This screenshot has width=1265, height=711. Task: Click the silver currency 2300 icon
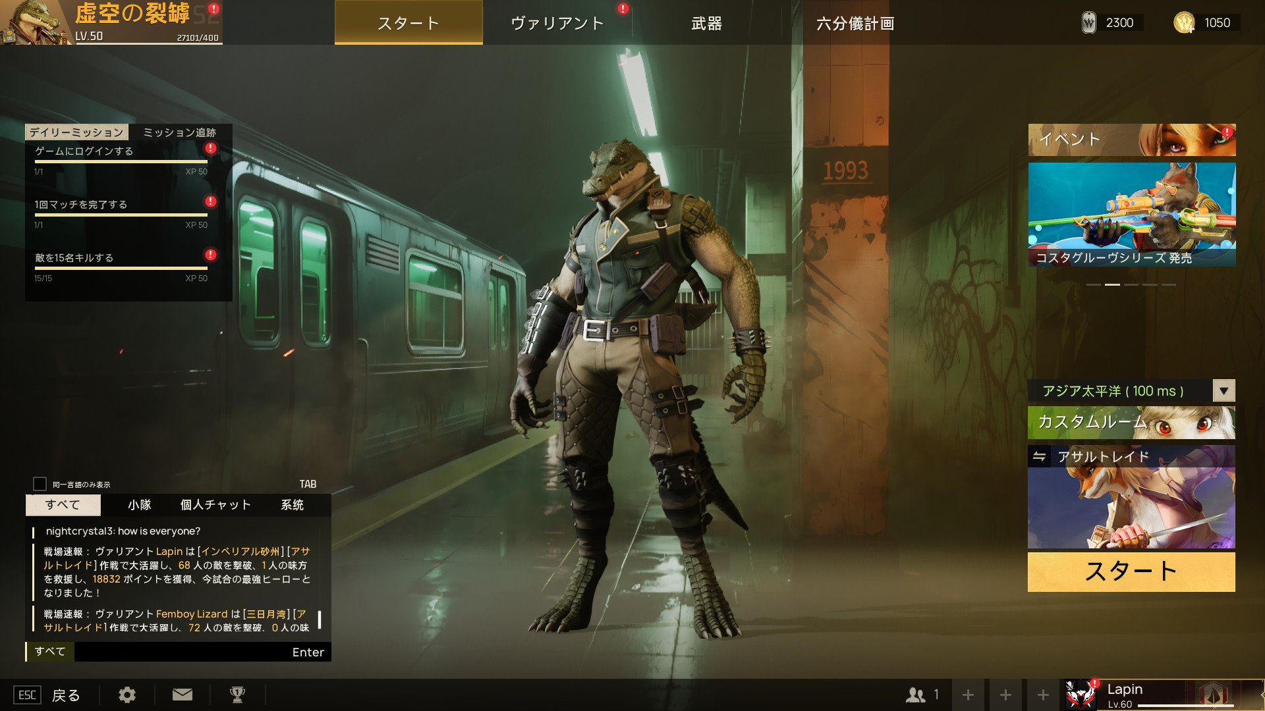click(1089, 23)
